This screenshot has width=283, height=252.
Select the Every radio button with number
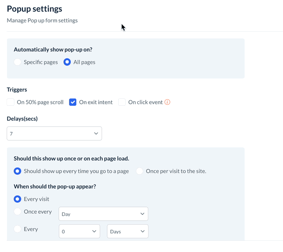coord(18,229)
